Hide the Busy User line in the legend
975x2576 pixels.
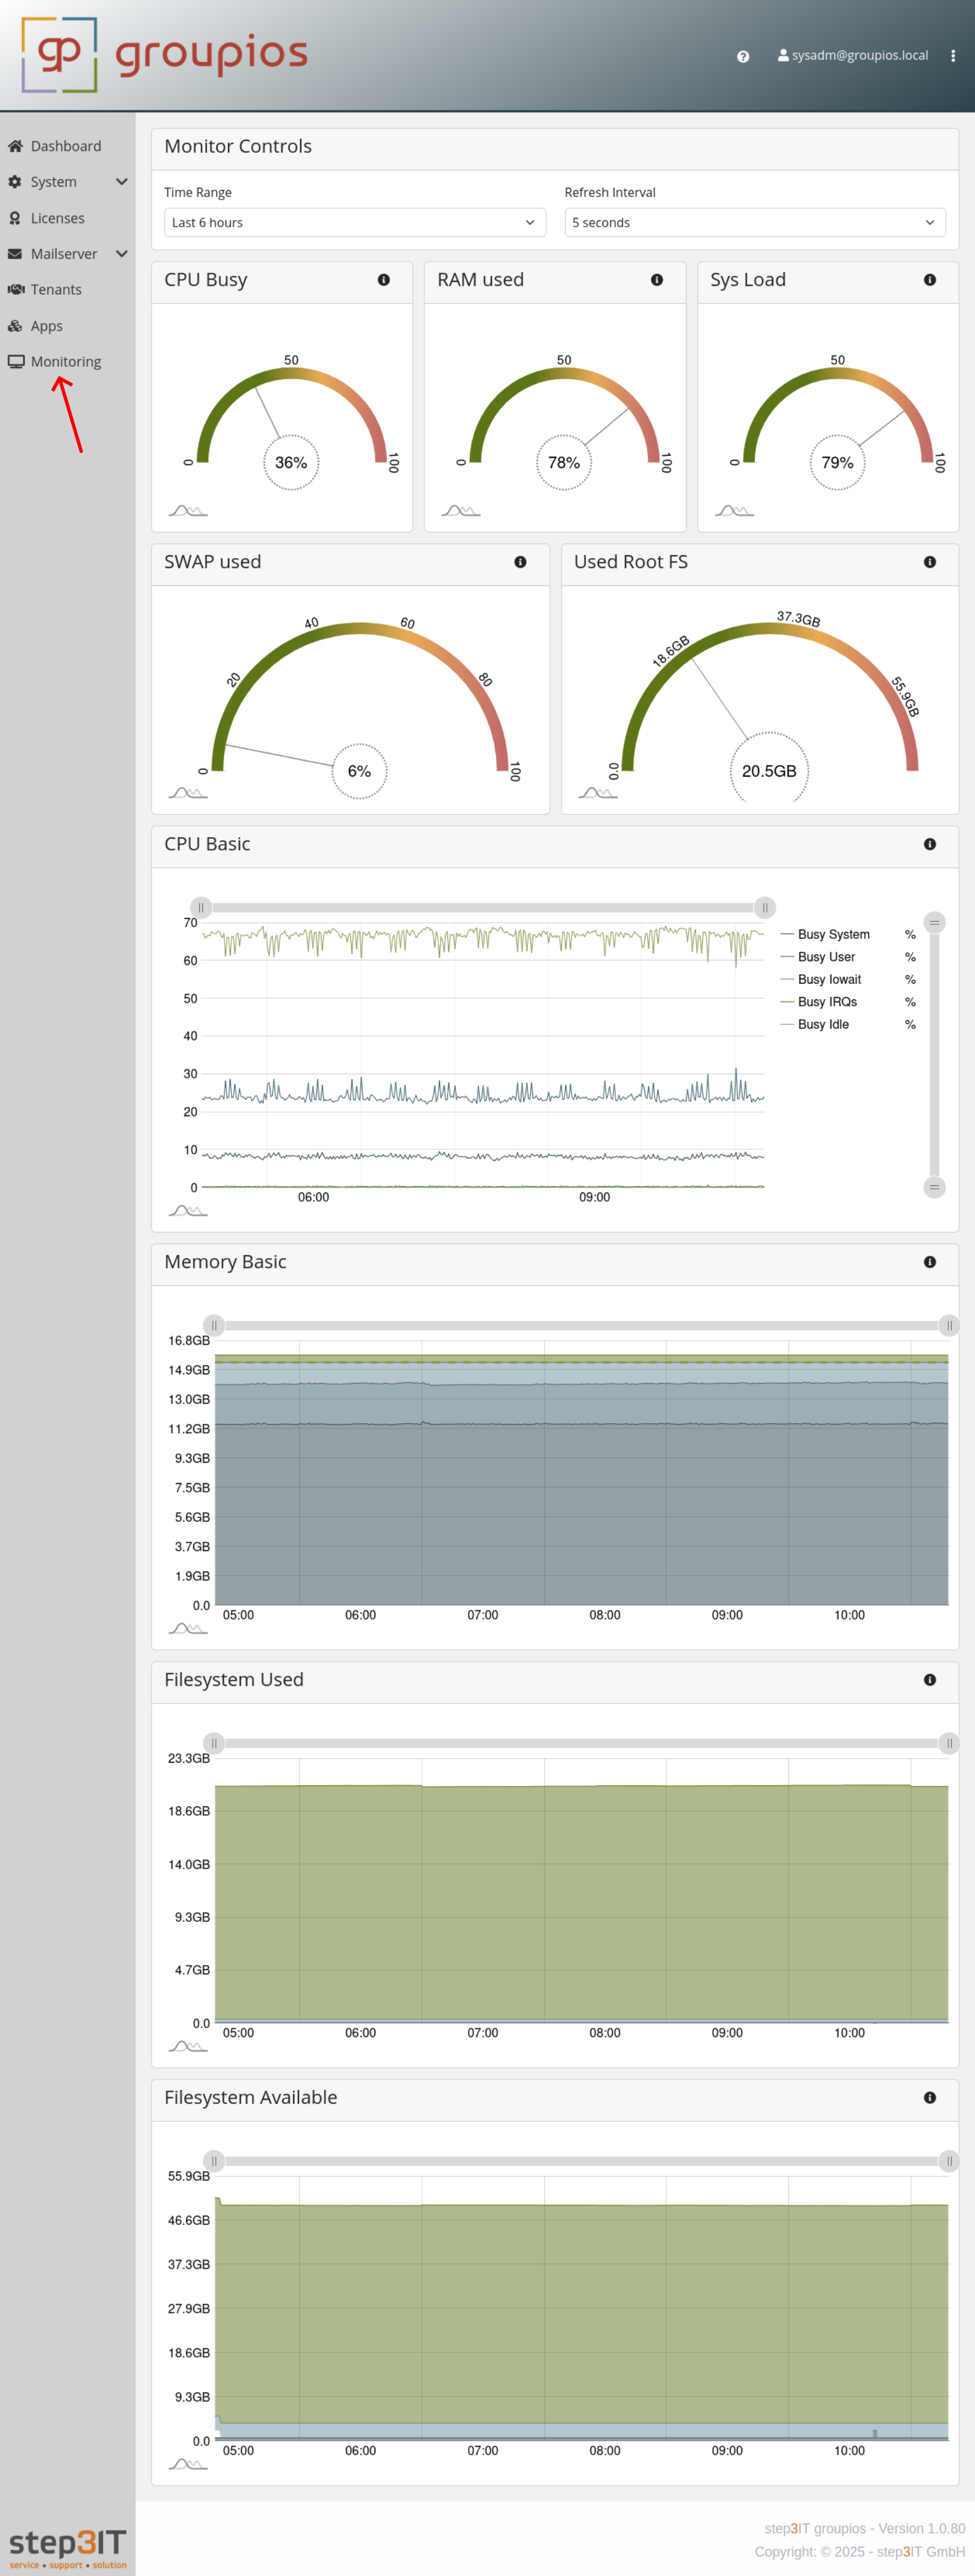pyautogui.click(x=826, y=957)
